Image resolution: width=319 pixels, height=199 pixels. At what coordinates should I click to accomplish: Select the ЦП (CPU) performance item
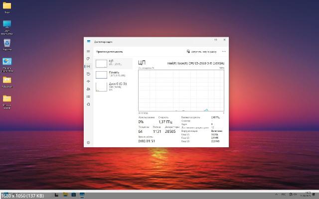[x=114, y=63]
